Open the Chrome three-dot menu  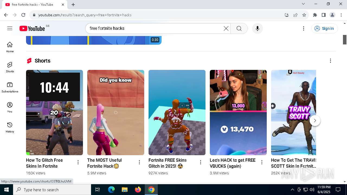(341, 15)
